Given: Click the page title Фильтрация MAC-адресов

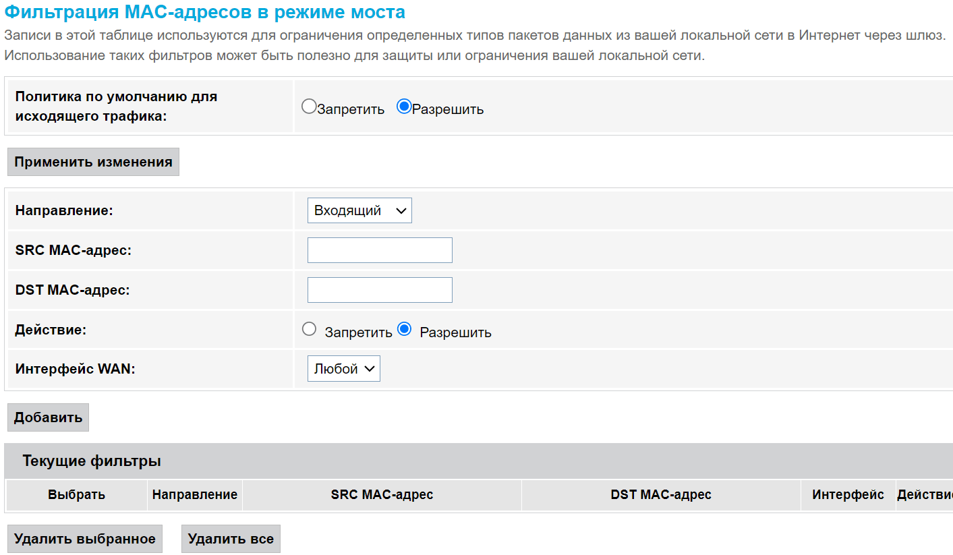Looking at the screenshot, I should [205, 12].
